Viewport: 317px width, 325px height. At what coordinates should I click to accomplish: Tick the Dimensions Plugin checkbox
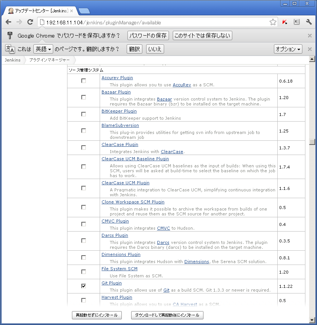[x=84, y=258]
